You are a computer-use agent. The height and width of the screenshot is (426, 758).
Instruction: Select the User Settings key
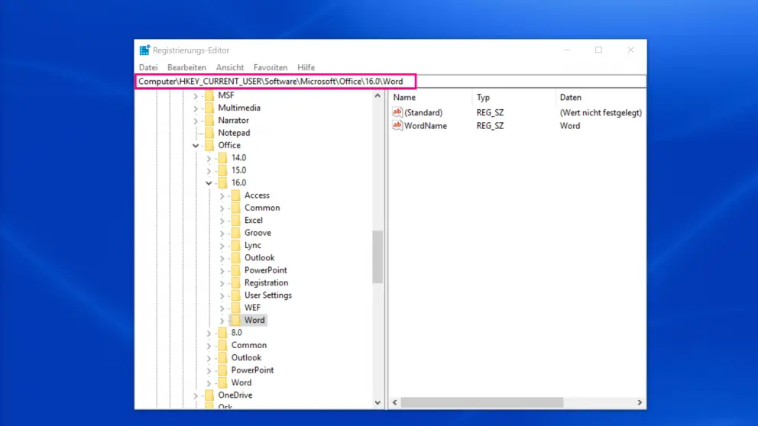pyautogui.click(x=267, y=295)
